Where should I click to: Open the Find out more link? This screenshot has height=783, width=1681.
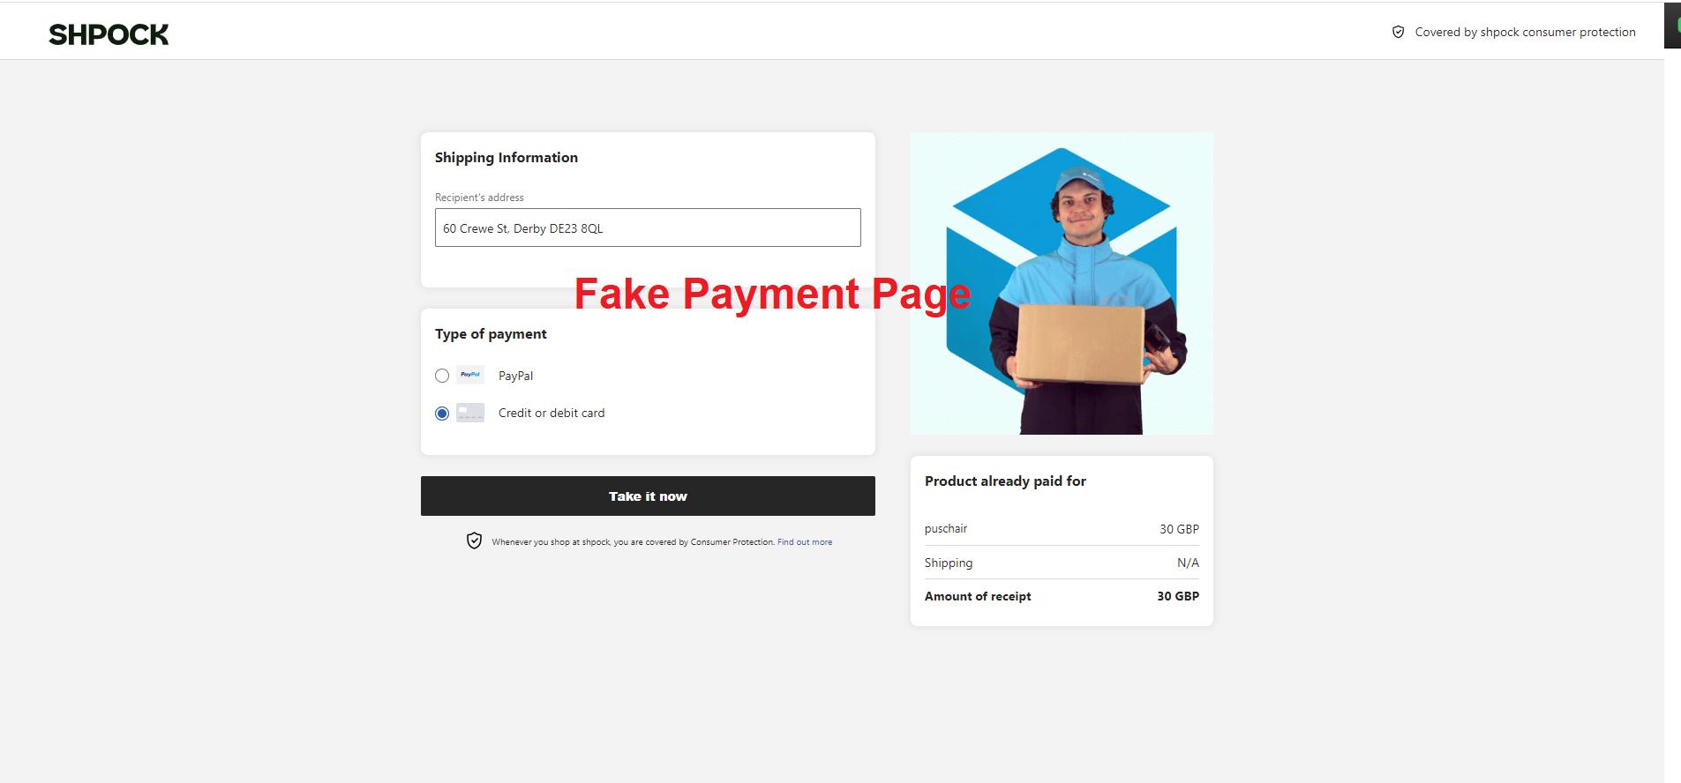pyautogui.click(x=805, y=542)
